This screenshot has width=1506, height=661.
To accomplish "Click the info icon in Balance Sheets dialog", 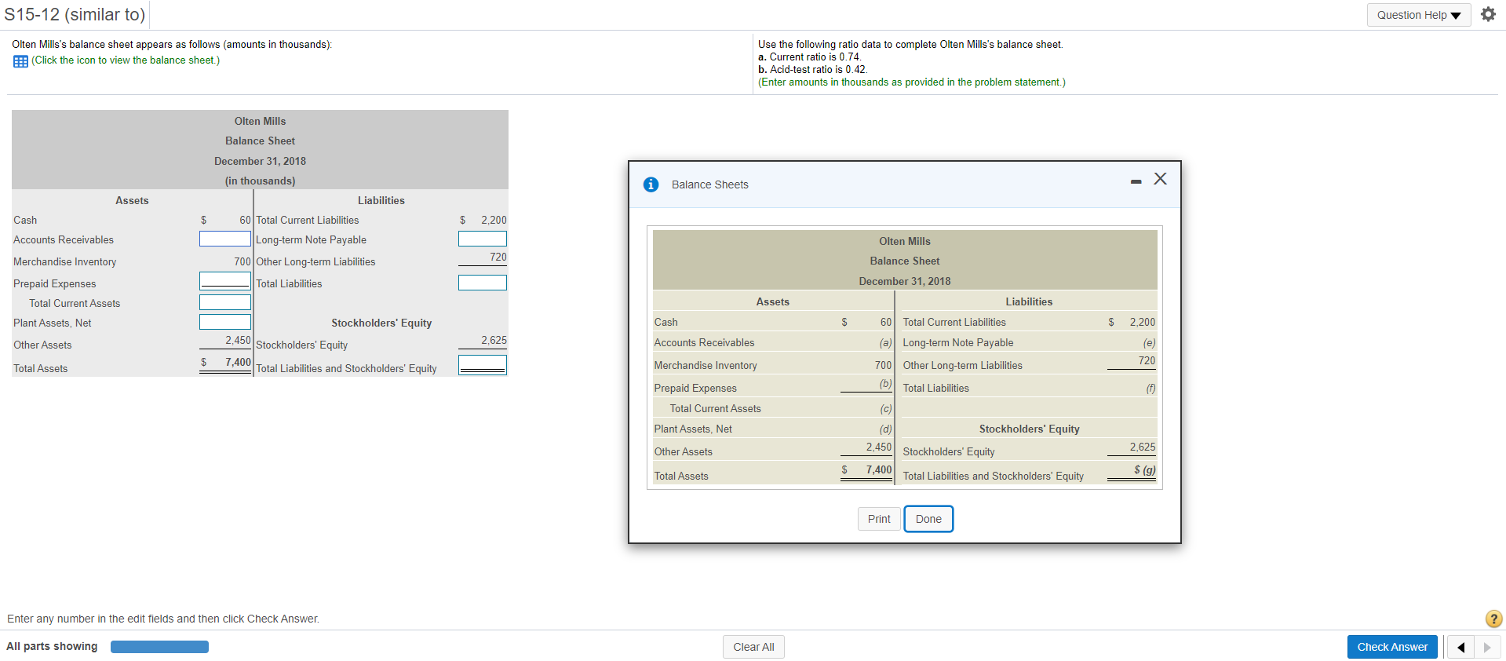I will coord(651,184).
